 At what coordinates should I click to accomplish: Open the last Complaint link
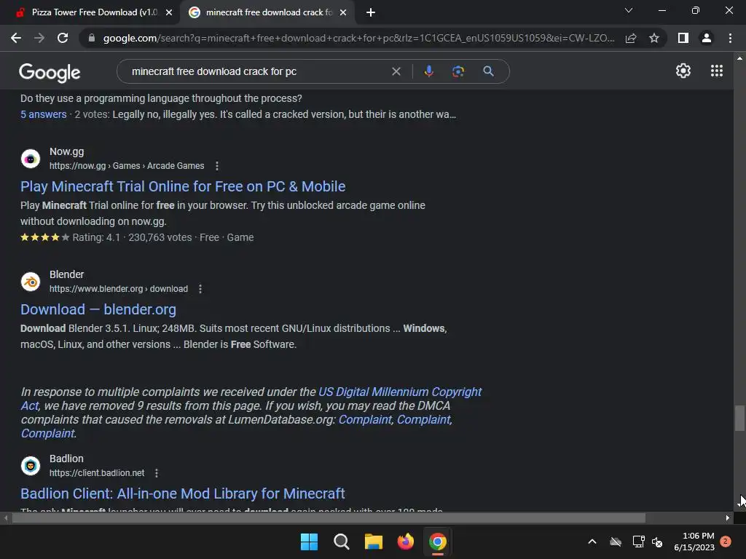[47, 434]
